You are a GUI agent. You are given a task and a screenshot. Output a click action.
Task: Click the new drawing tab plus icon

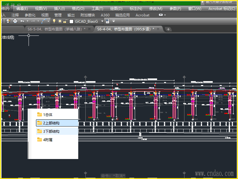[168, 29]
